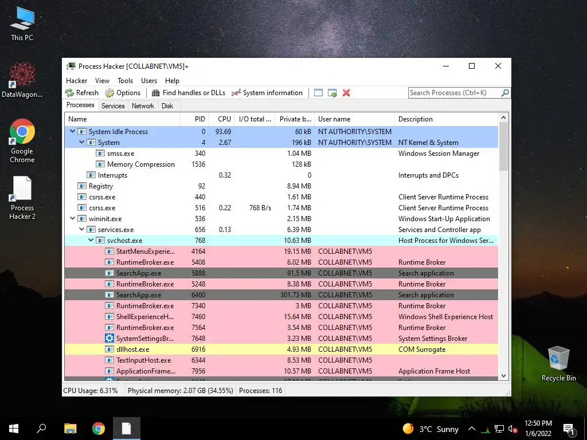
Task: Sort by PID column header
Action: pos(194,119)
